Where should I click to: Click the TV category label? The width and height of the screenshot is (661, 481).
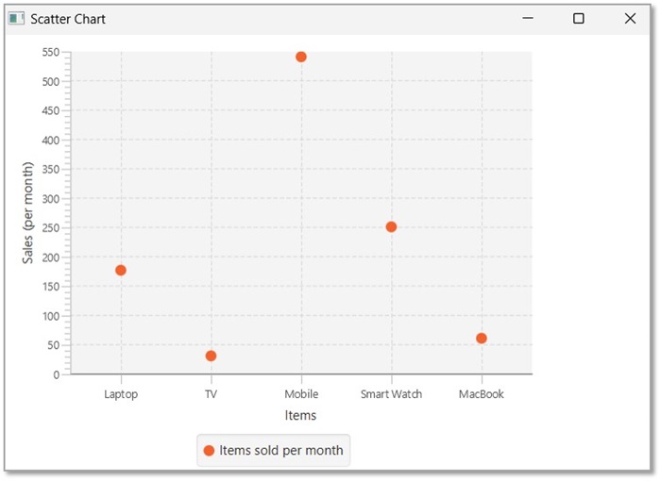[x=211, y=394]
